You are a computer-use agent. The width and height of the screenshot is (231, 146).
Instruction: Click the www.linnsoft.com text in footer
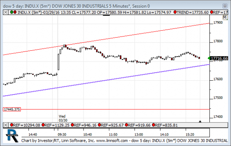[112, 141]
